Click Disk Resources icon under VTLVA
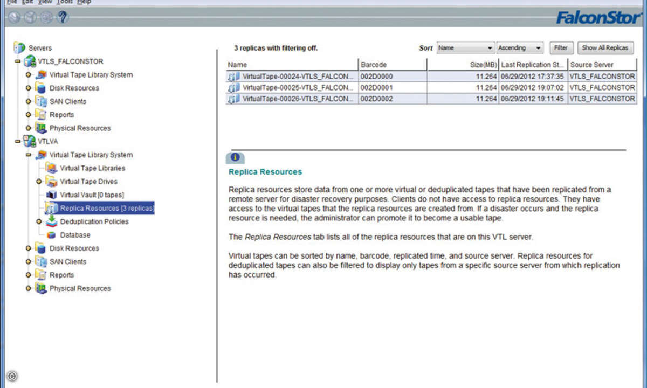 pos(40,248)
